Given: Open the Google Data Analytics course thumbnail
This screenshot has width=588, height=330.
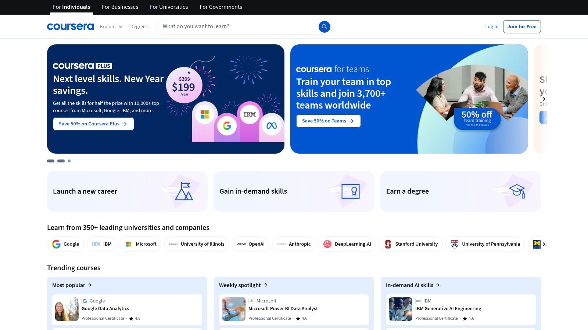Looking at the screenshot, I should click(67, 309).
